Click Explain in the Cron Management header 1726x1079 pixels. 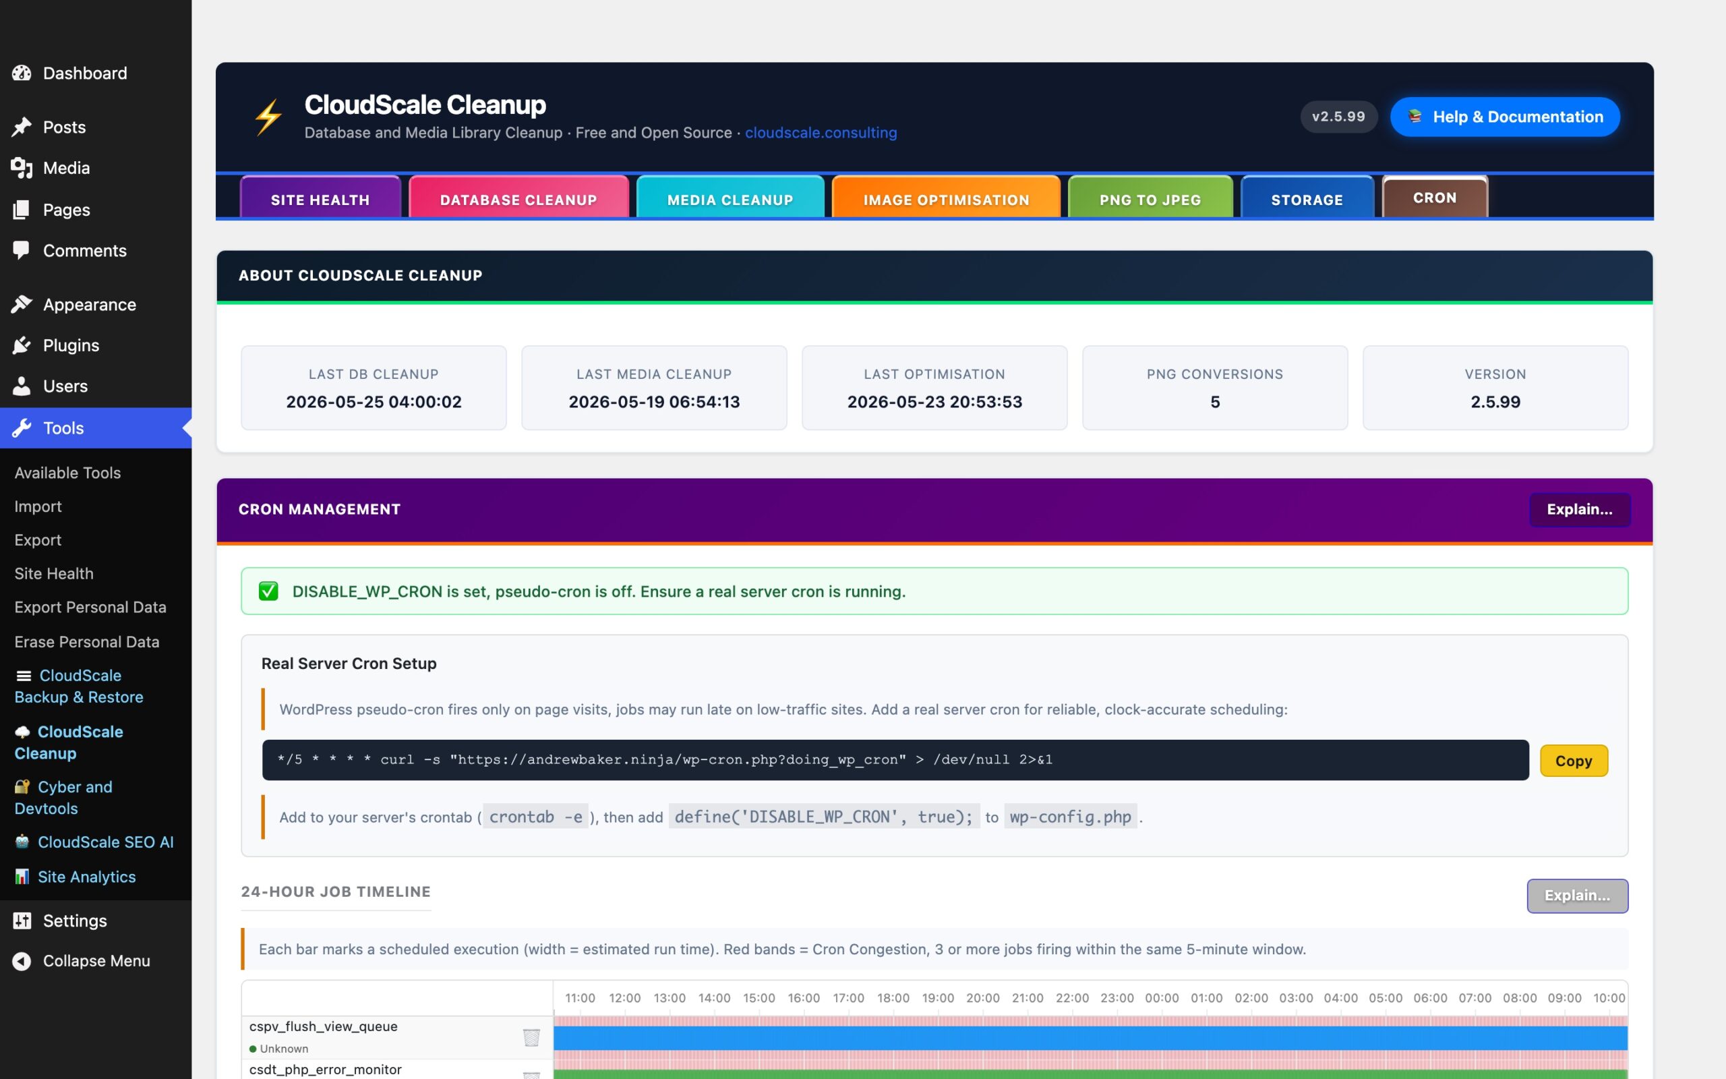pyautogui.click(x=1580, y=510)
